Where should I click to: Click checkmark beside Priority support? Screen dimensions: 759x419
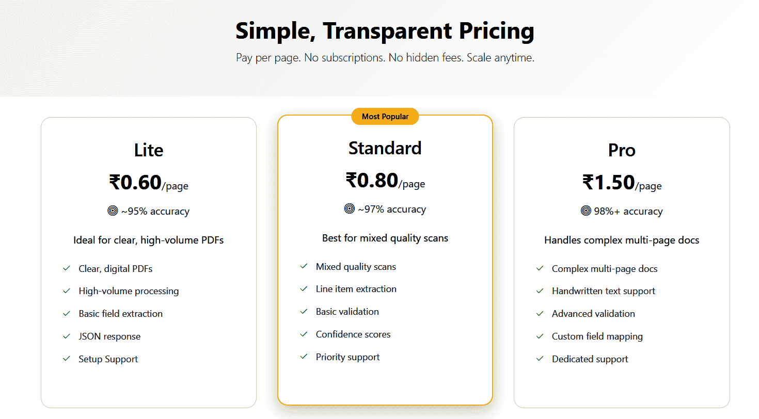coord(304,357)
